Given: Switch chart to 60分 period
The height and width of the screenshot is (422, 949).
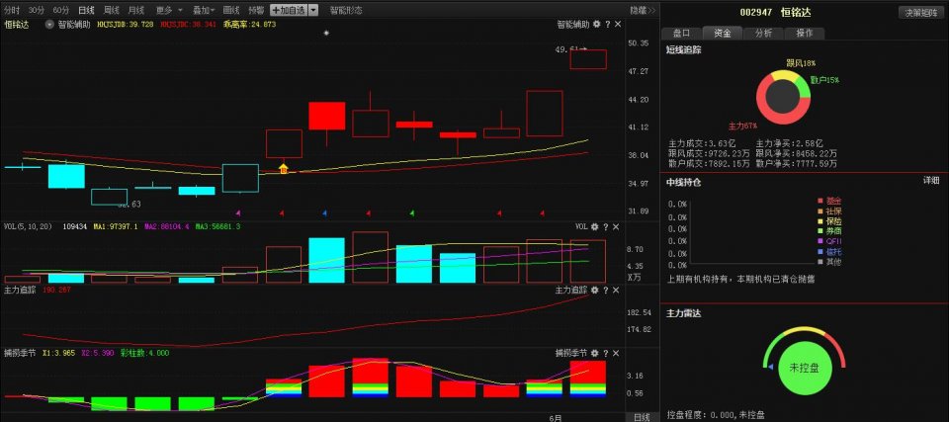Looking at the screenshot, I should click(x=60, y=10).
